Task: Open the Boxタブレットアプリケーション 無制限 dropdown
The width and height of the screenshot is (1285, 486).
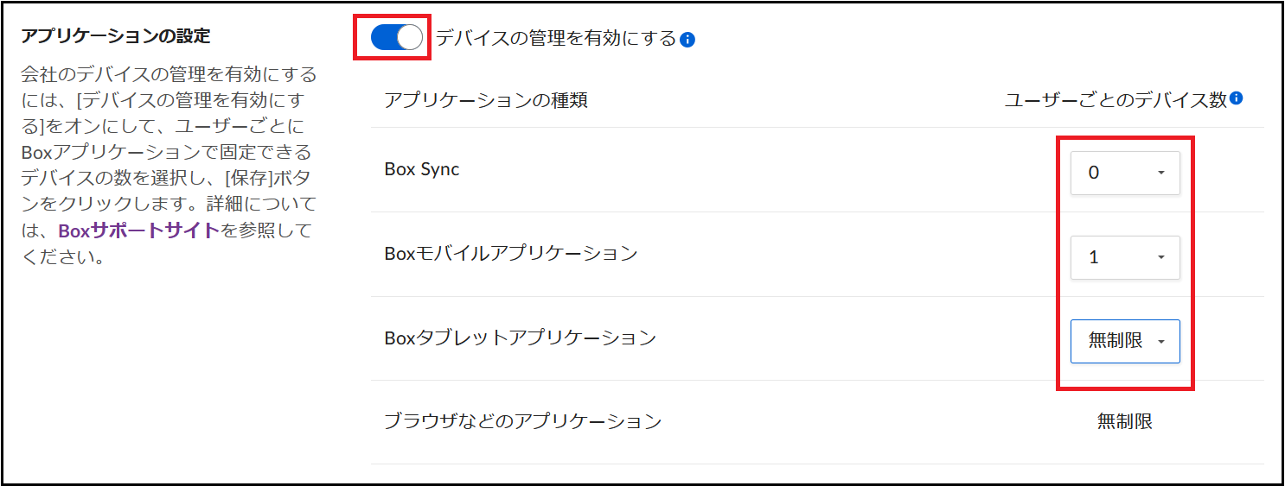Action: [1125, 341]
